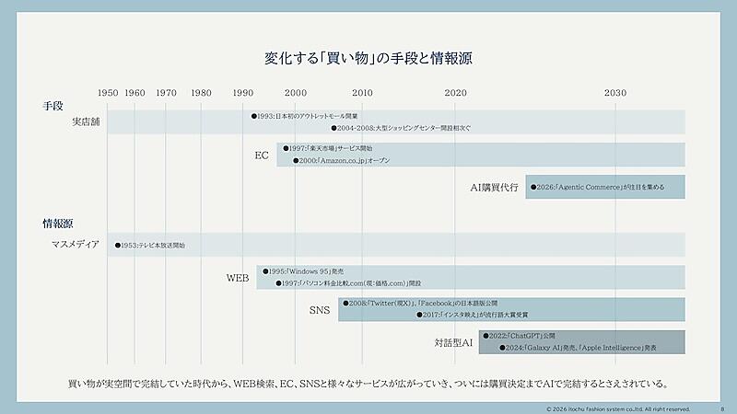Viewport: 737px width, 414px height.
Task: Select the 2024 Galaxy AI entry
Action: pos(579,348)
